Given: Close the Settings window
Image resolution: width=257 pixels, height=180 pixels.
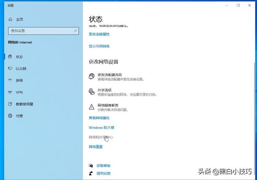Looking at the screenshot, I should pos(249,5).
